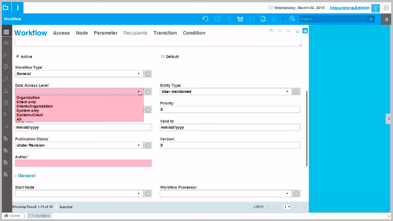
Task: Select System only option
Action: pyautogui.click(x=79, y=110)
